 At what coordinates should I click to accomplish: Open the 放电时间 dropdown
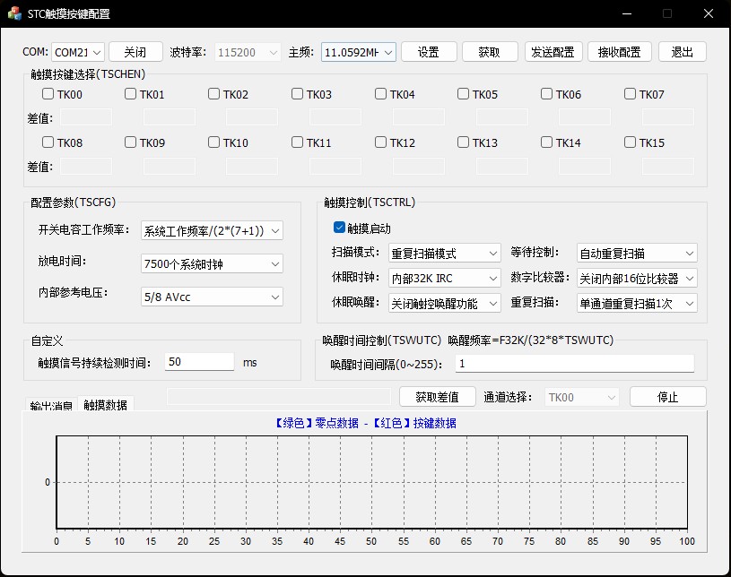click(x=212, y=263)
